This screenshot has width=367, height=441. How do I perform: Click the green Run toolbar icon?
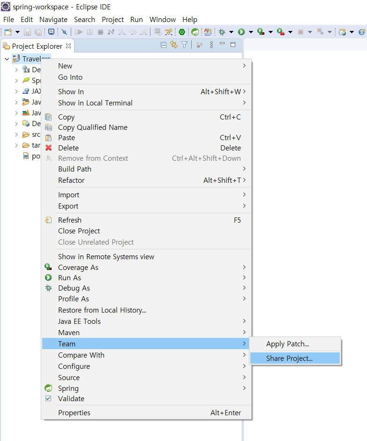(241, 32)
